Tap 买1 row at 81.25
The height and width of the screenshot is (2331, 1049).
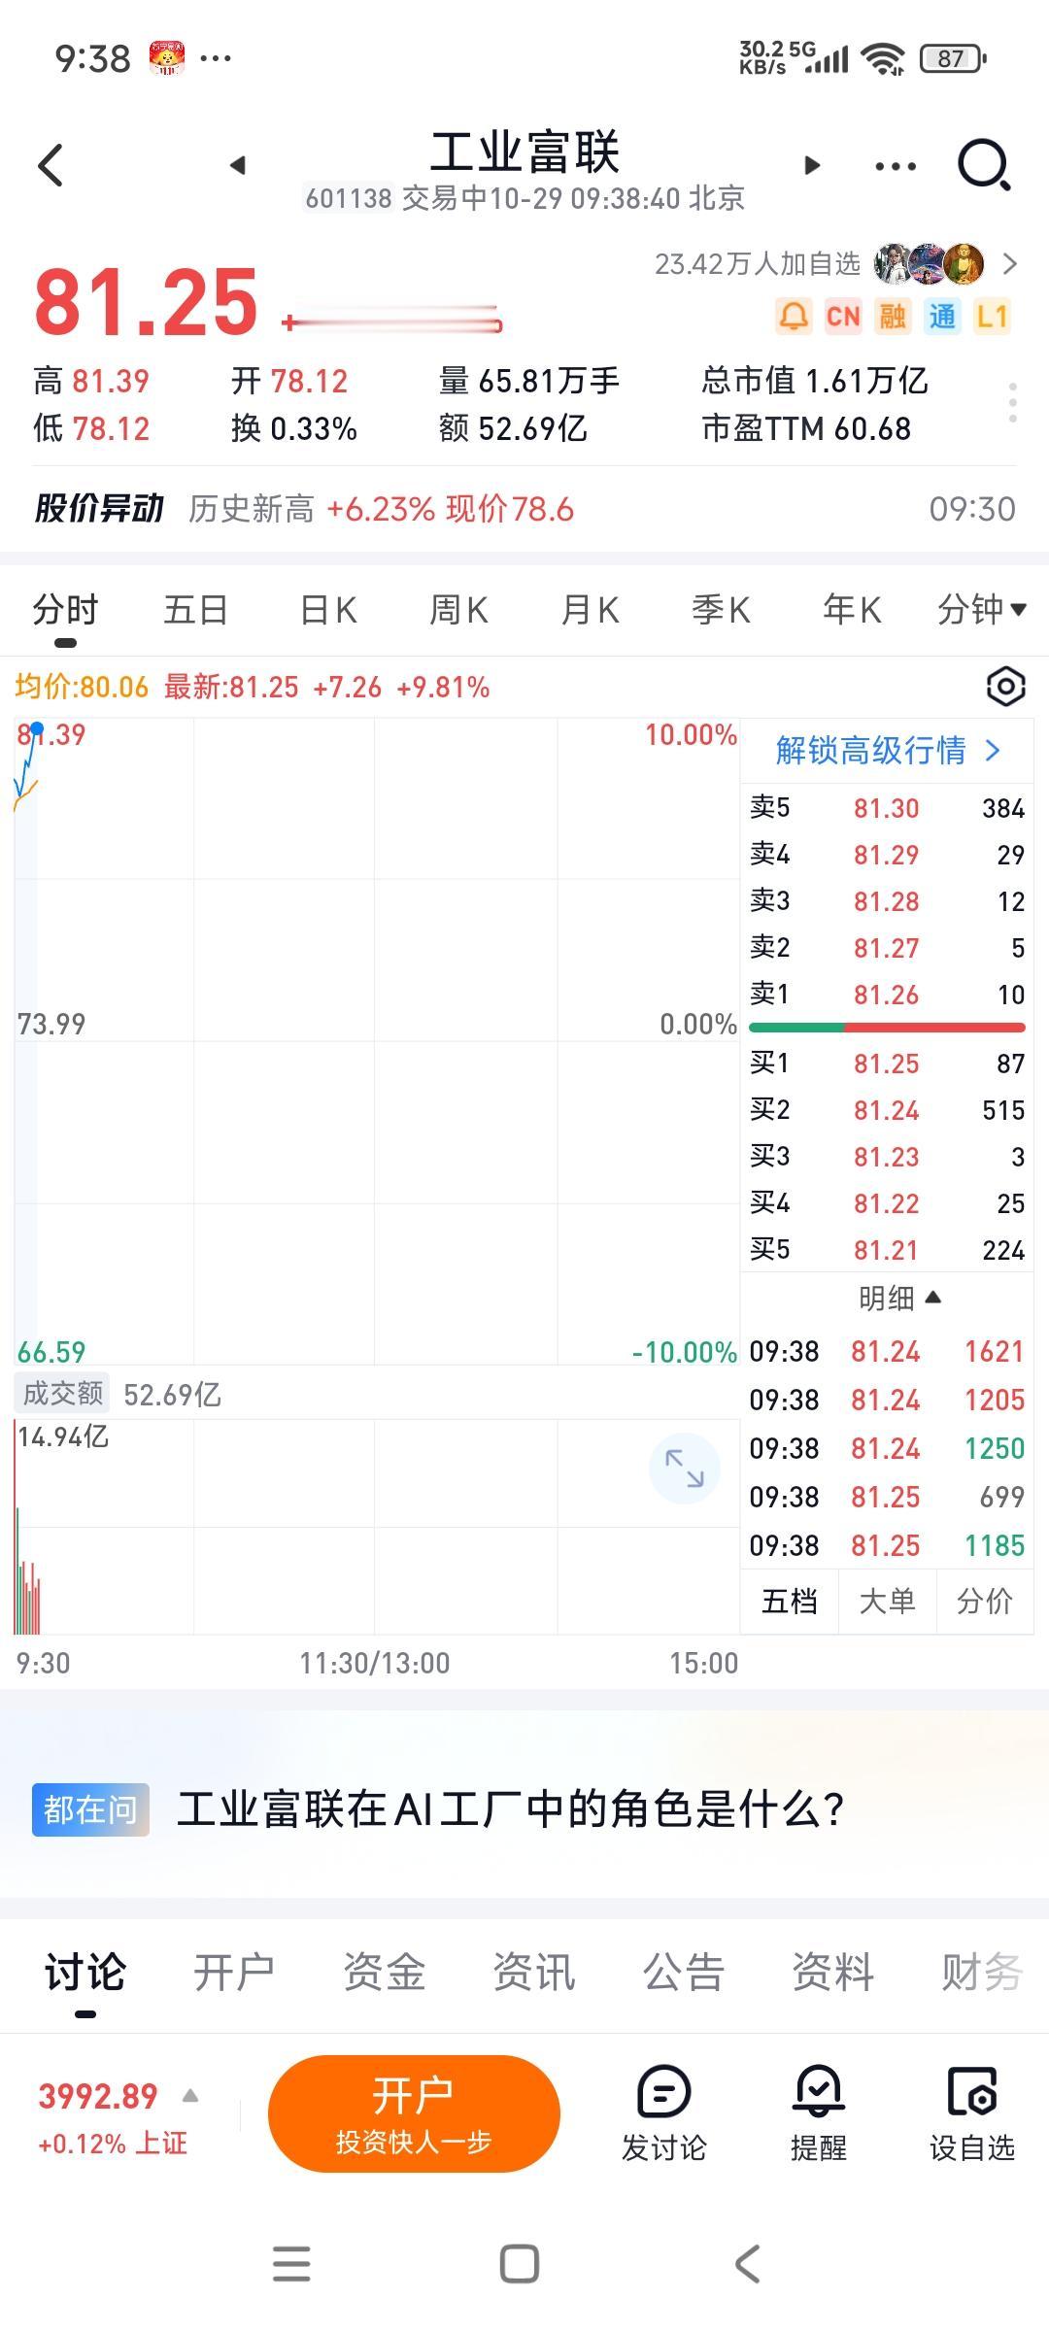click(887, 1064)
